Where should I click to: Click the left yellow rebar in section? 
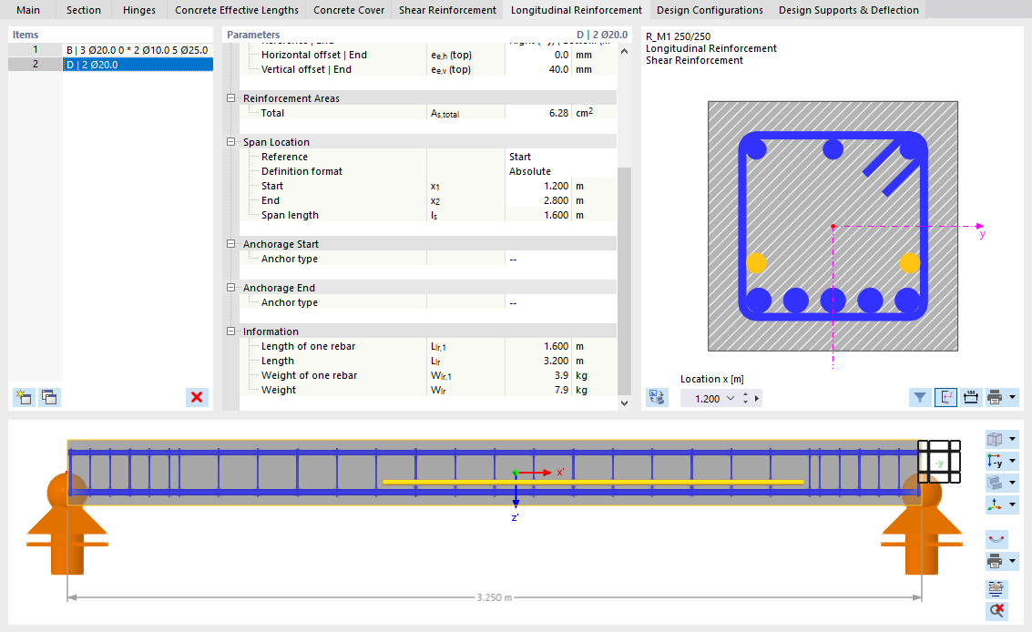click(756, 262)
